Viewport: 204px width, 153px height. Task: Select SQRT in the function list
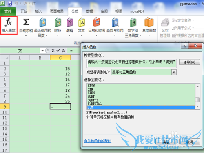pos(141,96)
